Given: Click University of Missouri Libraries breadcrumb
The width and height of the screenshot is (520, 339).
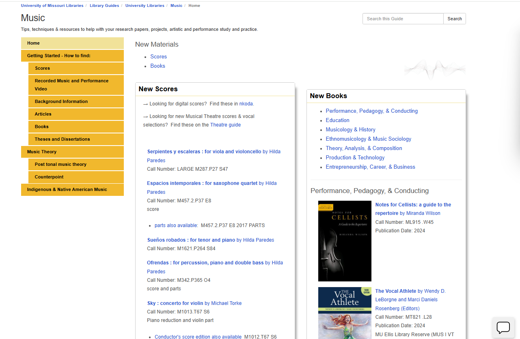Looking at the screenshot, I should 52,6.
